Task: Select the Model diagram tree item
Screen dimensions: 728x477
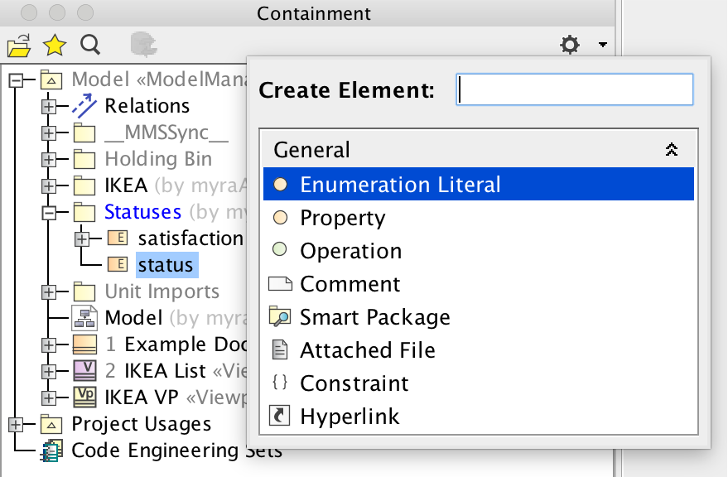Action: (133, 318)
